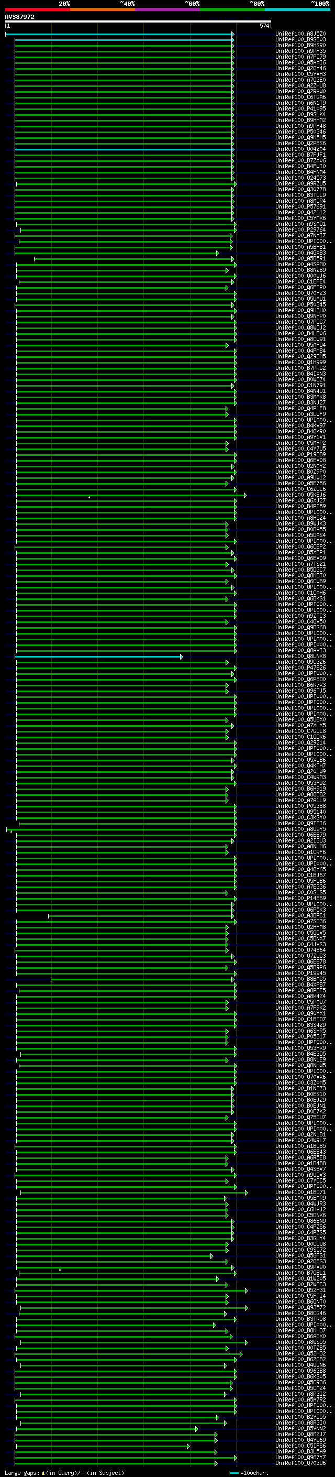
Task: Select label UniRef100_P47826
Action: point(300,668)
